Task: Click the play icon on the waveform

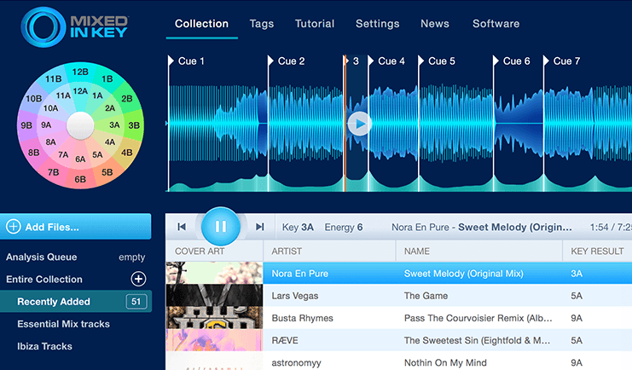Action: (360, 124)
